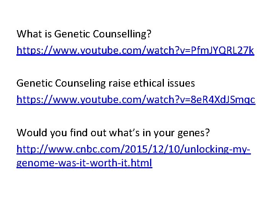Click the 'PfmJYQRL27k' video ID text
The height and width of the screenshot is (206, 275).
[x=222, y=50]
